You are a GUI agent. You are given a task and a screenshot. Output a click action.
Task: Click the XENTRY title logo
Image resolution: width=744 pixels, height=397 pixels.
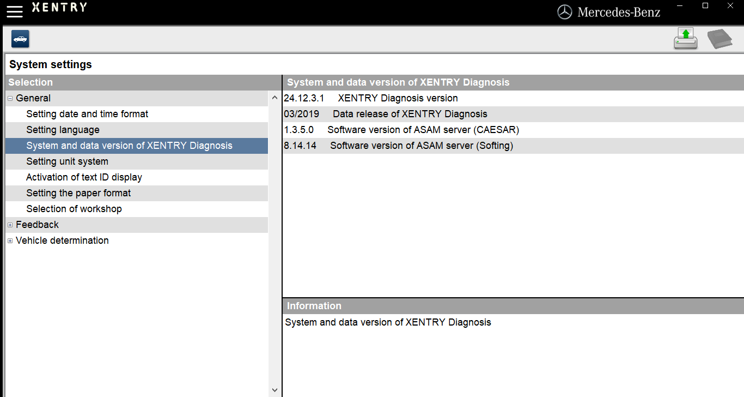coord(59,7)
